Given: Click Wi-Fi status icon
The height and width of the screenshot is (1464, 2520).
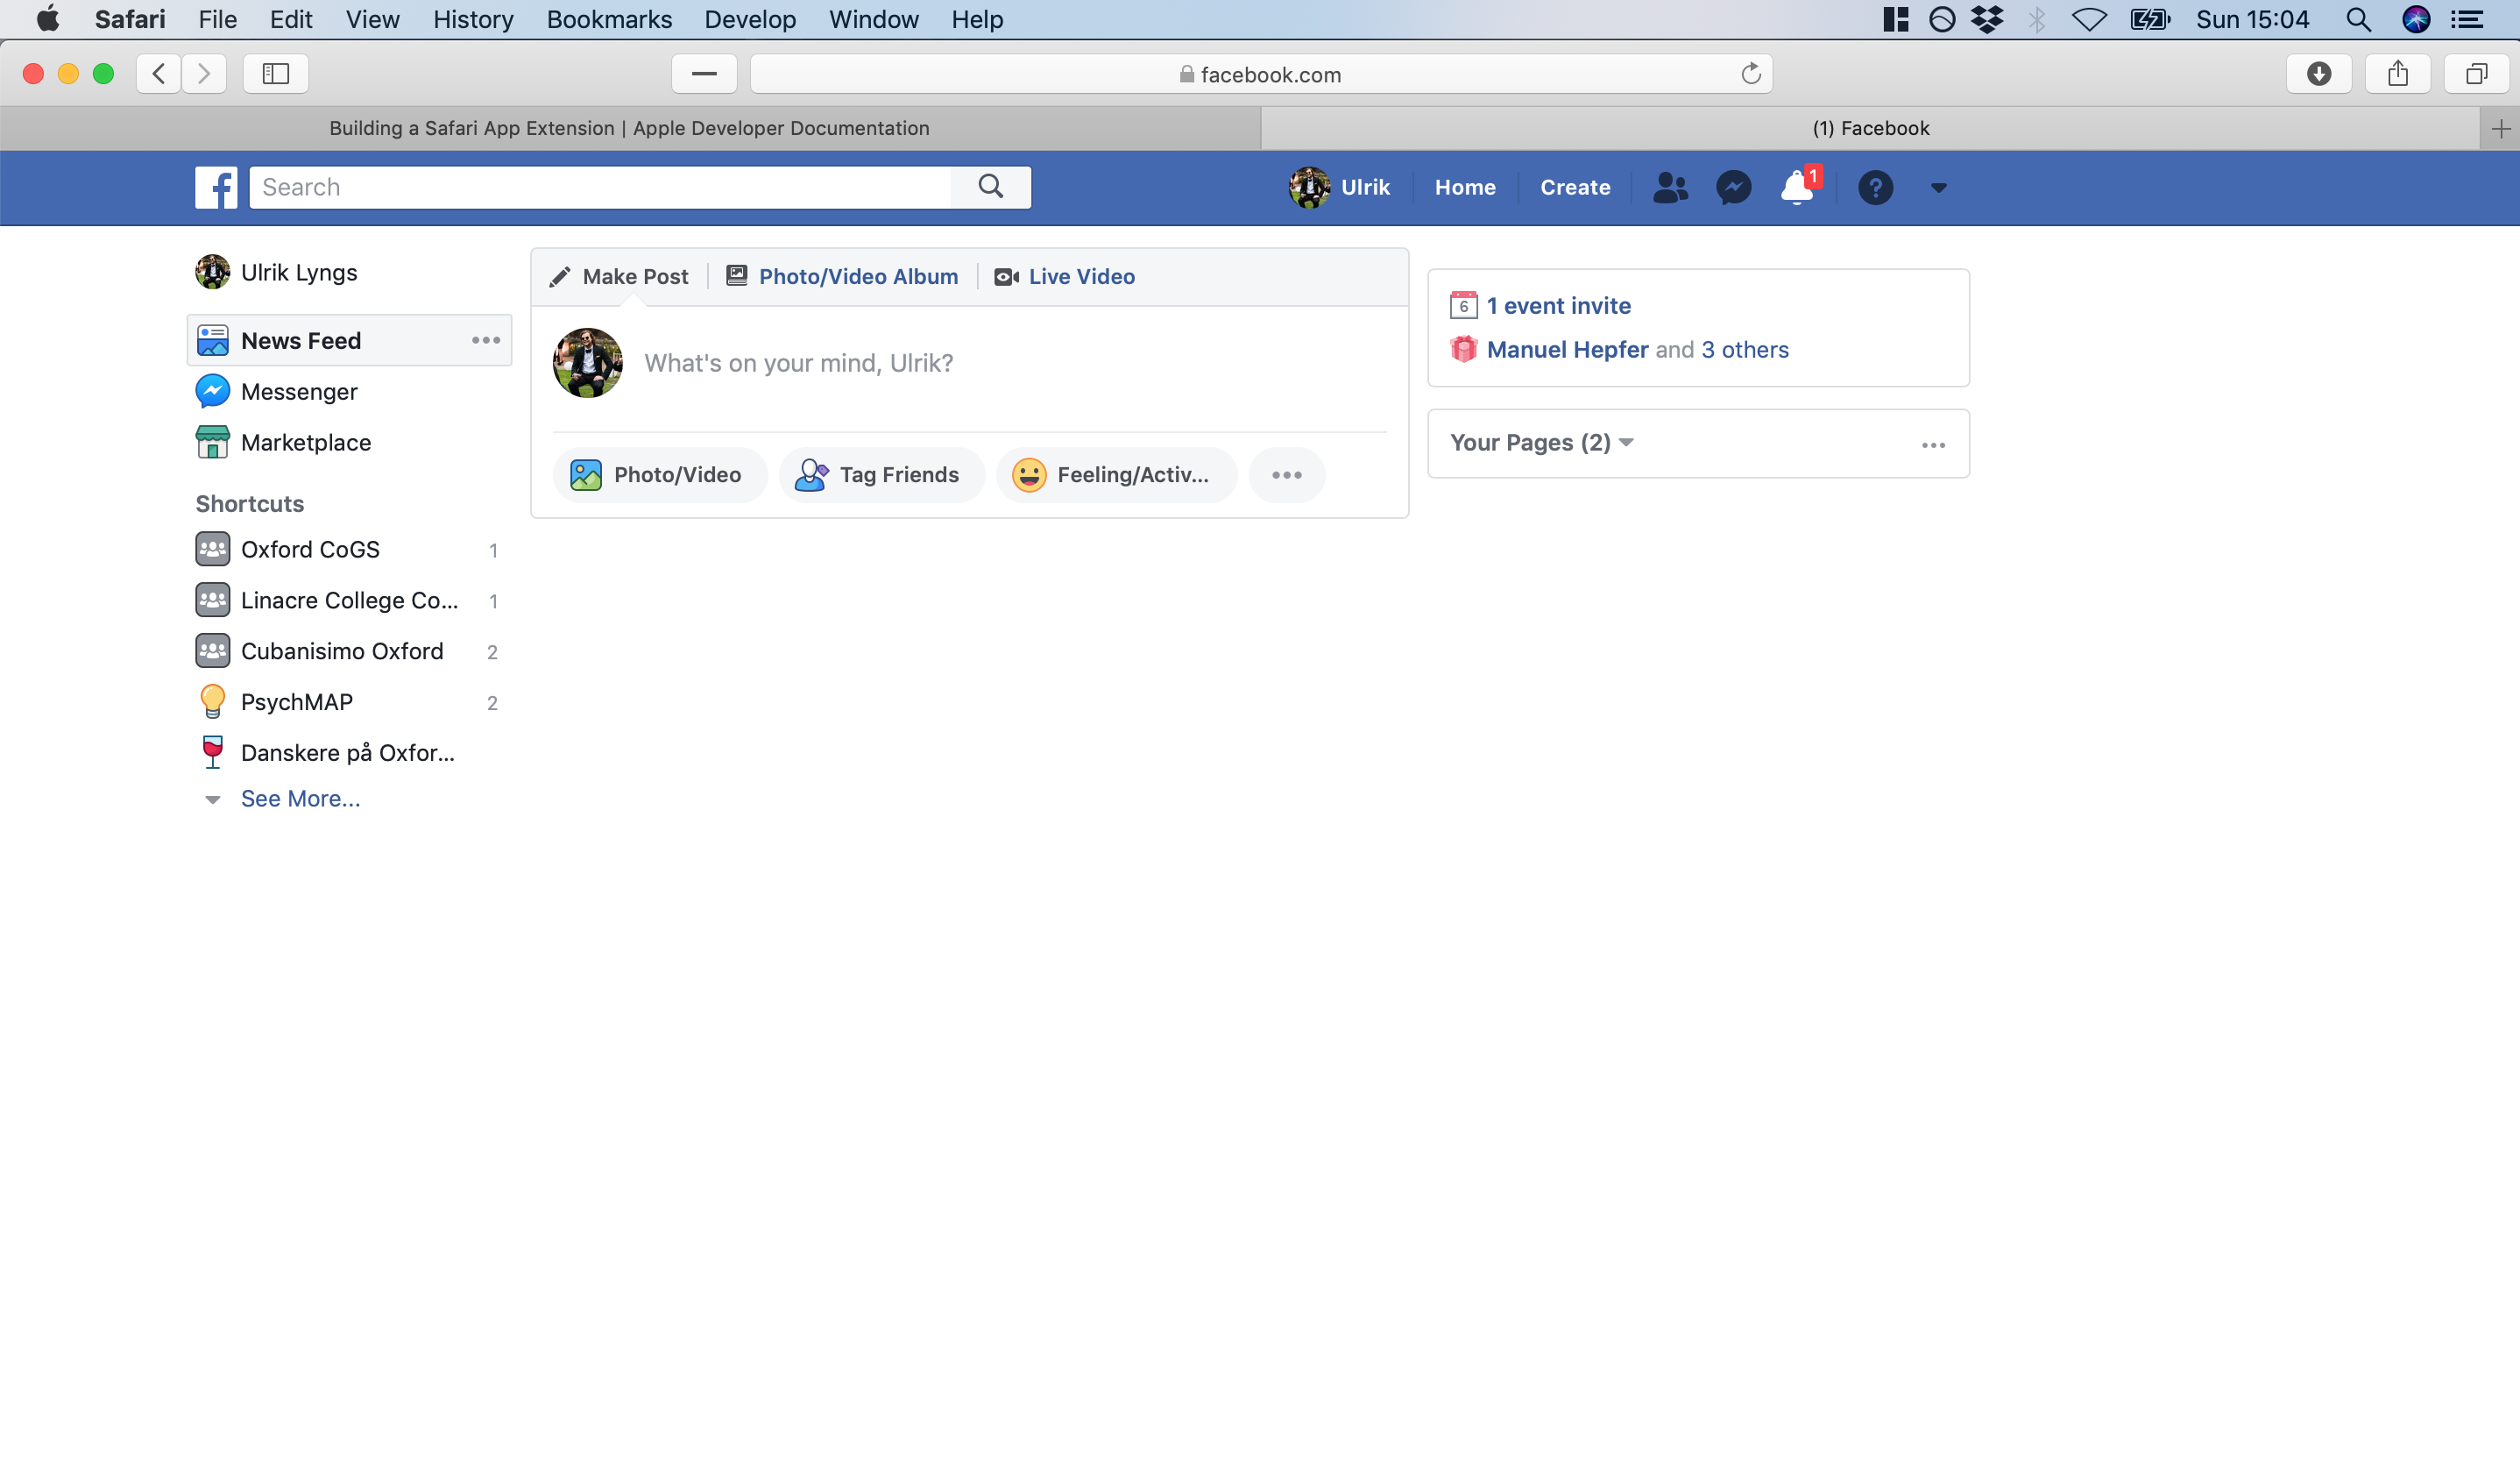Looking at the screenshot, I should tap(2089, 19).
